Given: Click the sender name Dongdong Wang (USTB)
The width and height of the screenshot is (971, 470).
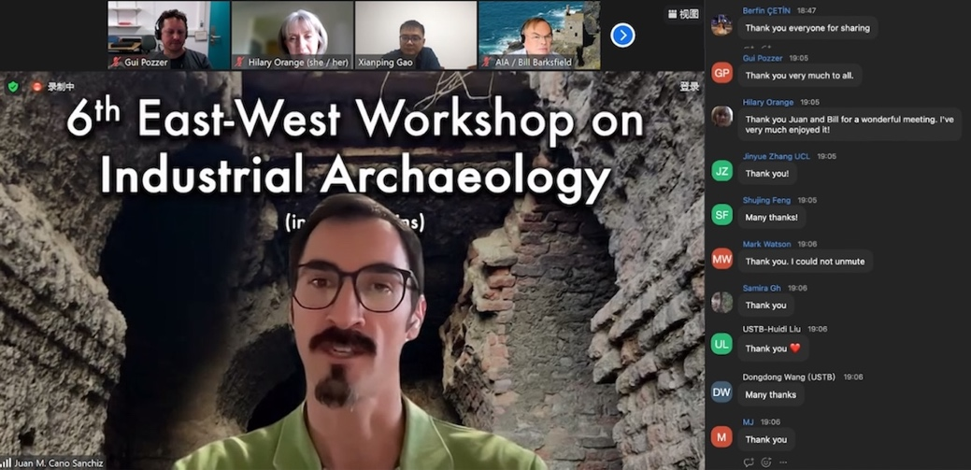Looking at the screenshot, I should pyautogui.click(x=789, y=377).
